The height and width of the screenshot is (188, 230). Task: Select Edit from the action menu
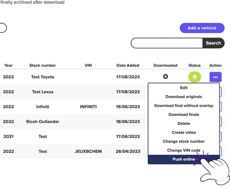[184, 88]
